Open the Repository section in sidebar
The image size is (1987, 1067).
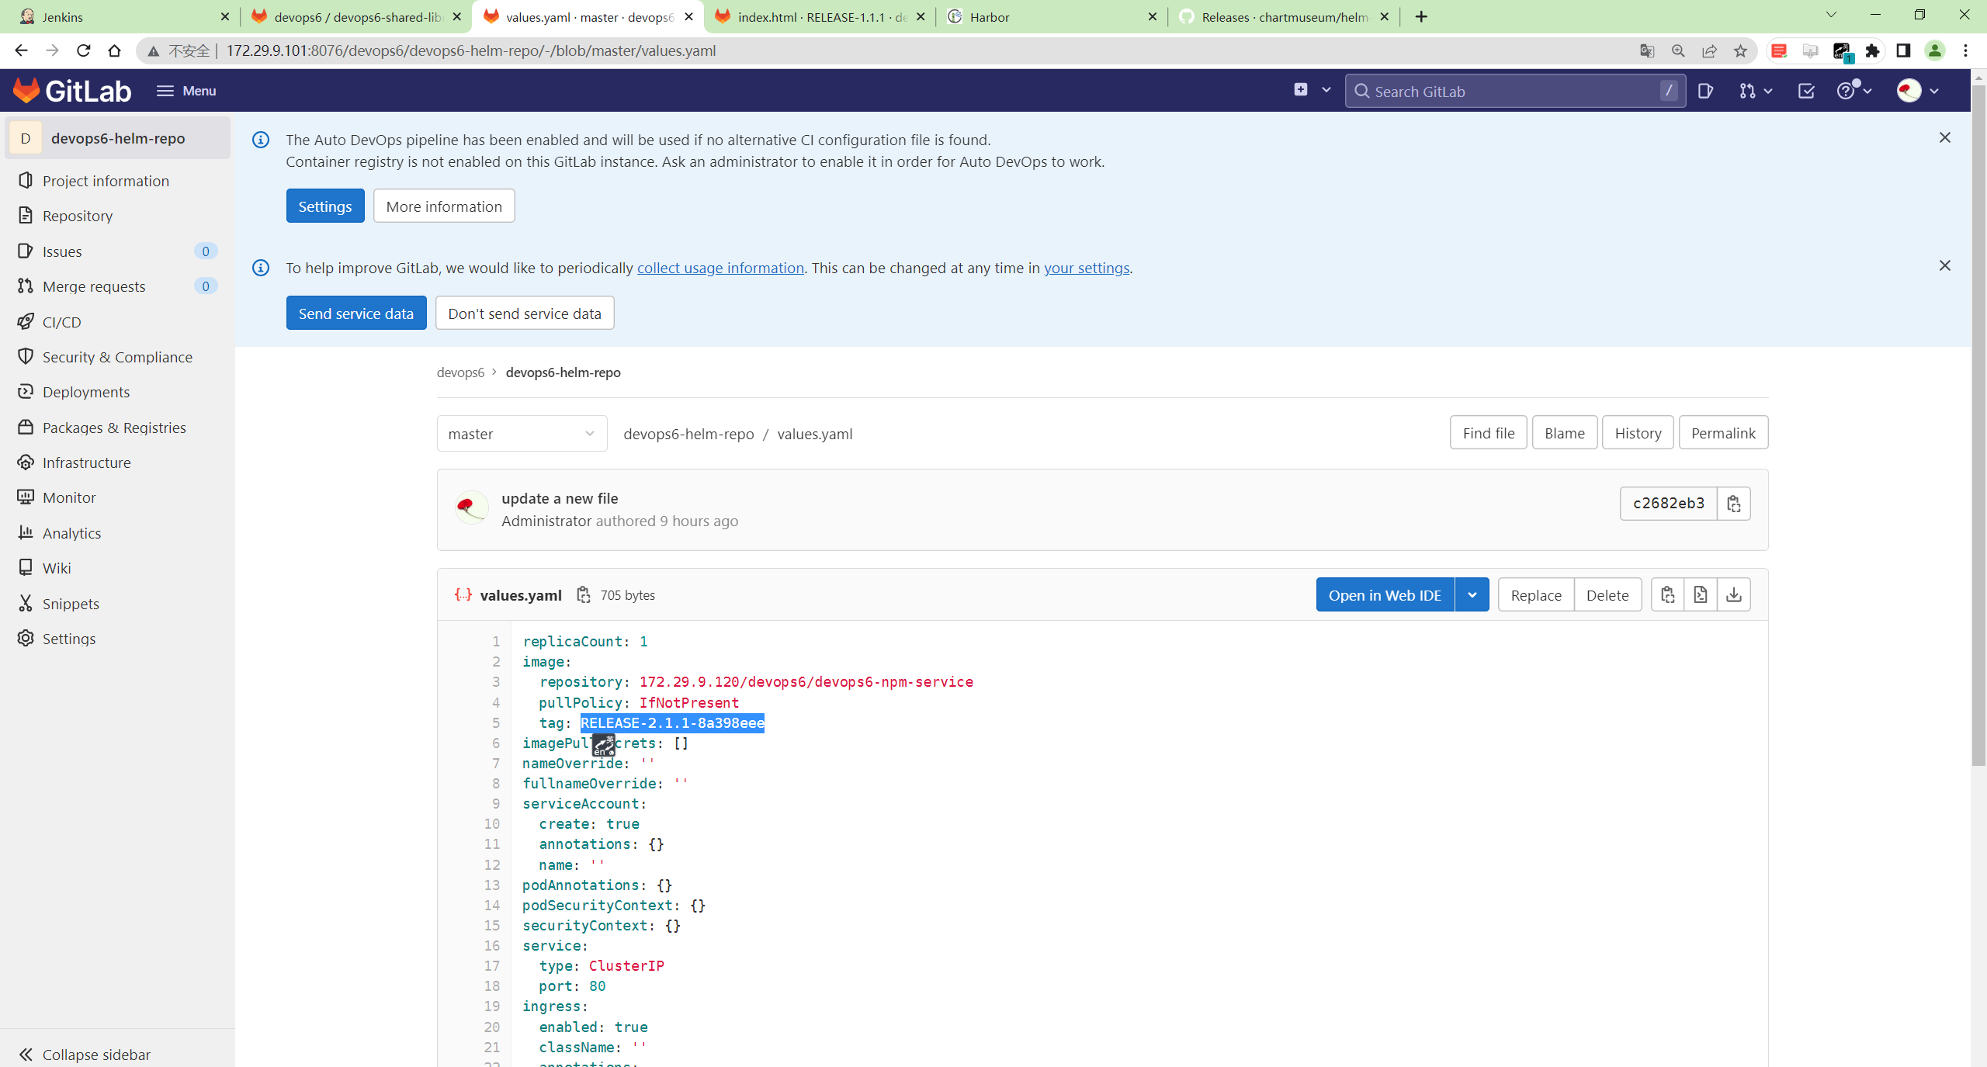click(76, 214)
